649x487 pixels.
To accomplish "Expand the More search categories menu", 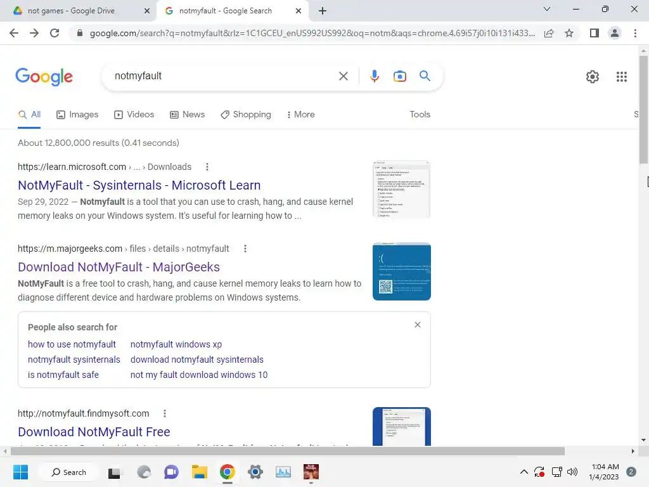I will click(x=300, y=115).
